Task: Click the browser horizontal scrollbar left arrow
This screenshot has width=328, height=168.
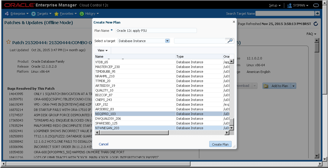Action: coord(4,164)
